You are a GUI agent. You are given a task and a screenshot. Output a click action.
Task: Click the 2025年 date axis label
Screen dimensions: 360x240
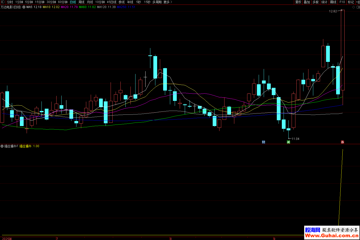pos(7,238)
